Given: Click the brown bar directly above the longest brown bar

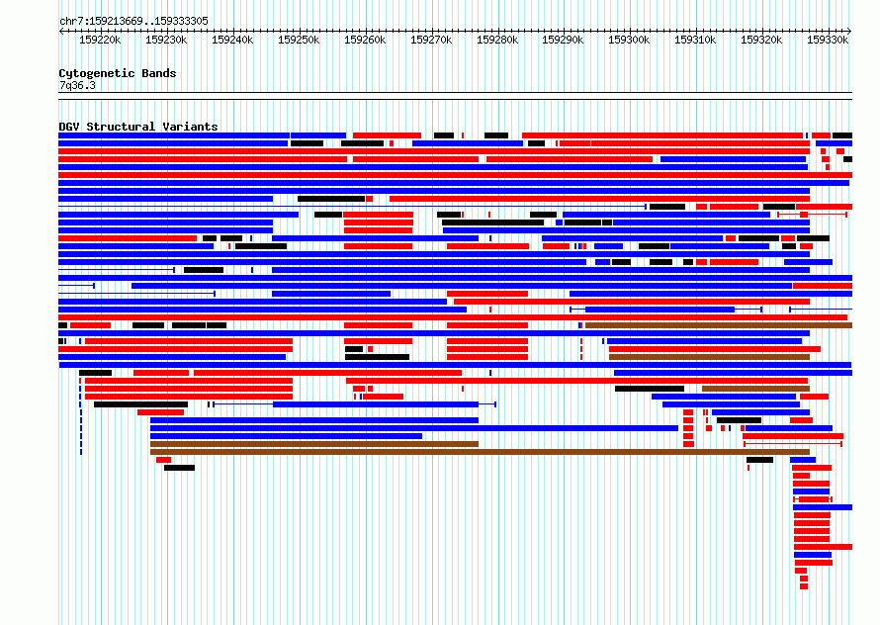Looking at the screenshot, I should pyautogui.click(x=314, y=444).
